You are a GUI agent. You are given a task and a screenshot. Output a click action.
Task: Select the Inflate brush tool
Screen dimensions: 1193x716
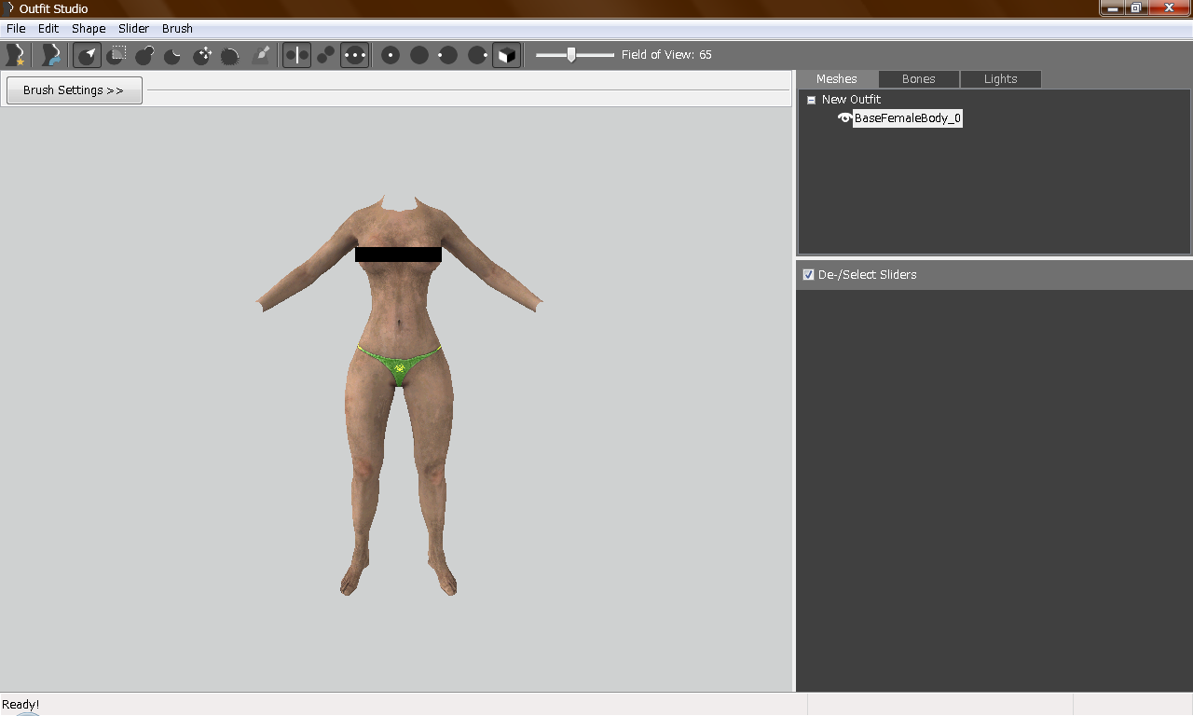144,55
